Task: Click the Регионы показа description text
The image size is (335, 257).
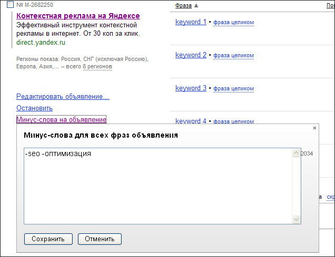Action: pyautogui.click(x=82, y=63)
